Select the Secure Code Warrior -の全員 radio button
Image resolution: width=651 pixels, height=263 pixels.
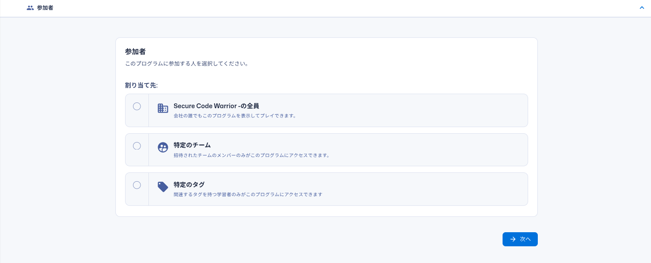pos(137,106)
